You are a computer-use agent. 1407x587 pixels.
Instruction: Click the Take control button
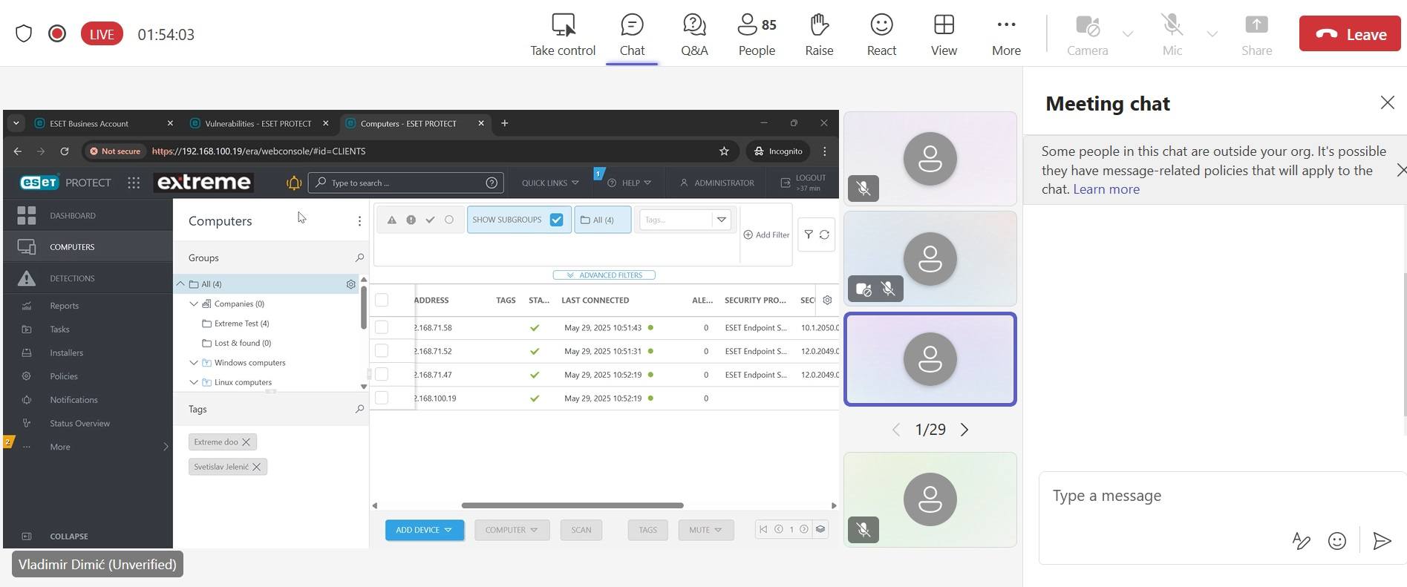coord(563,34)
